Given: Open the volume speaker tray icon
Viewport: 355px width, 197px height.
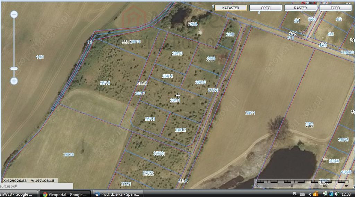Looking at the screenshot, I should coord(337,194).
